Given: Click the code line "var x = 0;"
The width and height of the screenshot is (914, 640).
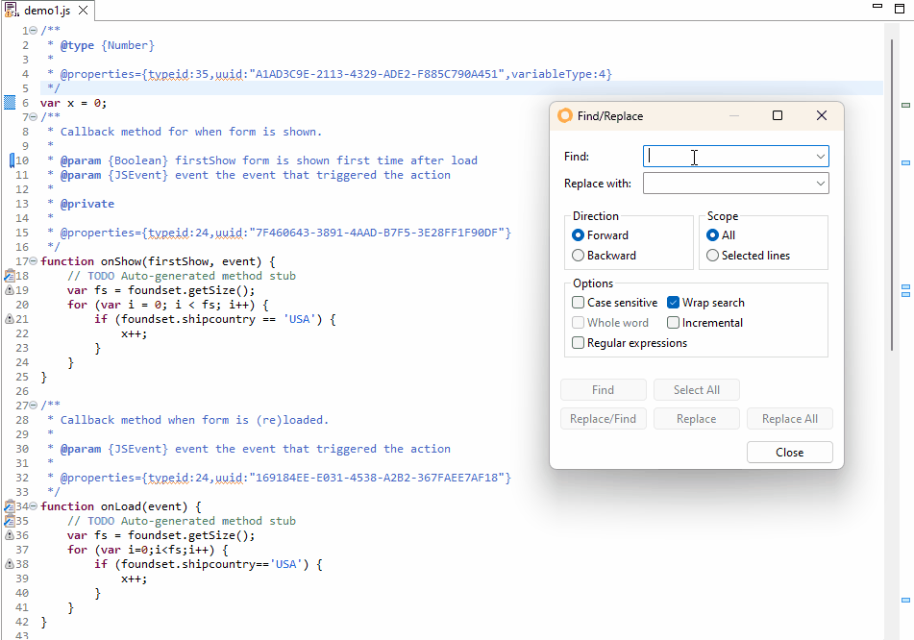Looking at the screenshot, I should pyautogui.click(x=73, y=103).
